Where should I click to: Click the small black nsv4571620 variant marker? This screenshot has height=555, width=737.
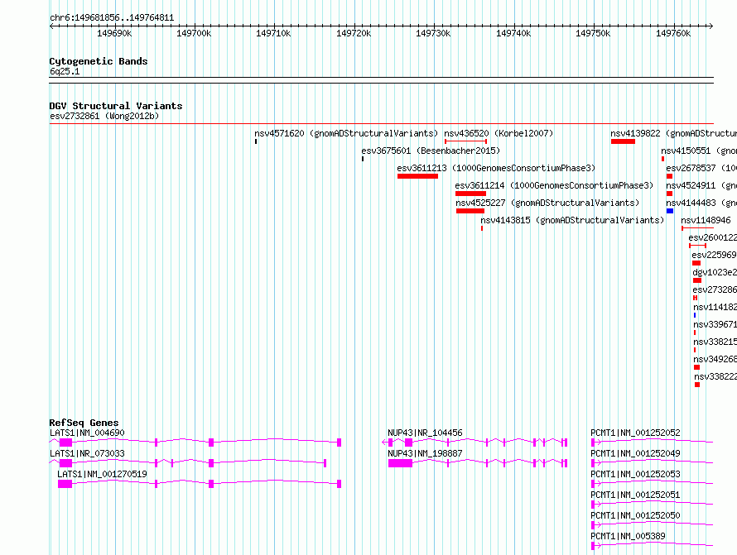click(x=256, y=141)
